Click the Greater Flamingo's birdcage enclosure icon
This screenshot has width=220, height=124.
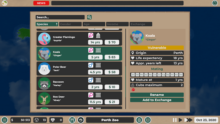tap(98, 35)
